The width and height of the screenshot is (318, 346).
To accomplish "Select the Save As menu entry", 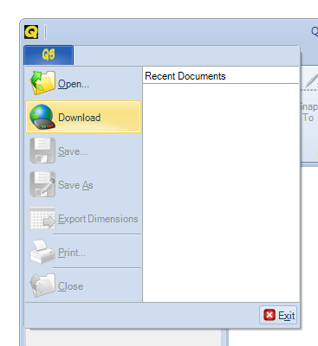I will point(83,184).
